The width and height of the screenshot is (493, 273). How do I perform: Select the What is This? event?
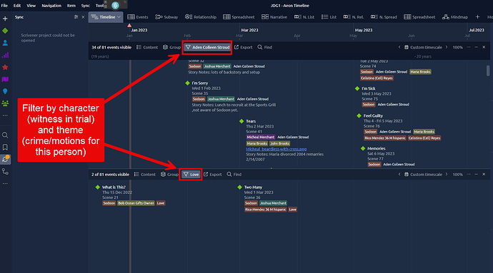[x=114, y=187]
